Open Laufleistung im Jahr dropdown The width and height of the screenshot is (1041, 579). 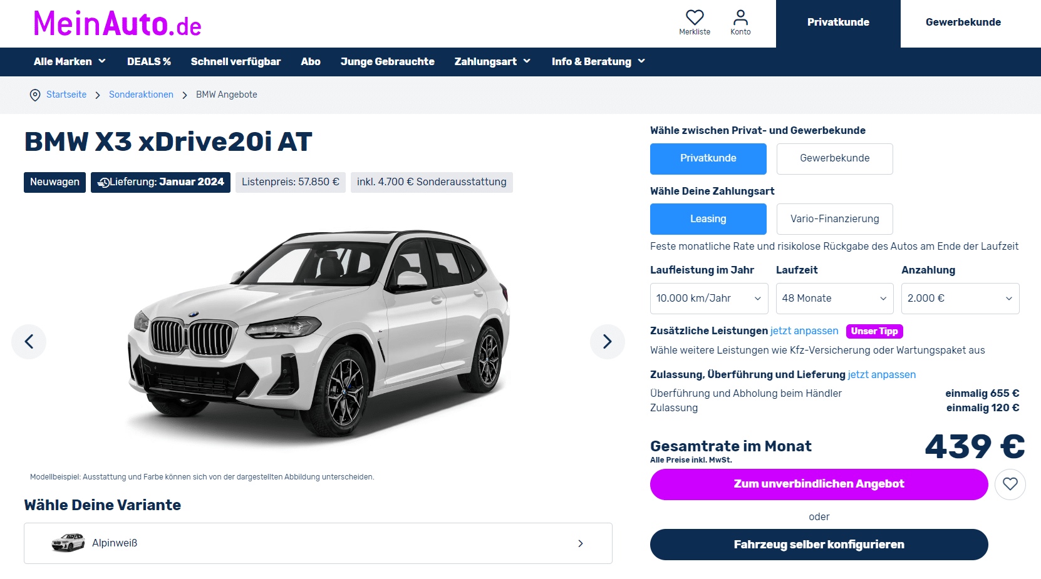(x=709, y=299)
